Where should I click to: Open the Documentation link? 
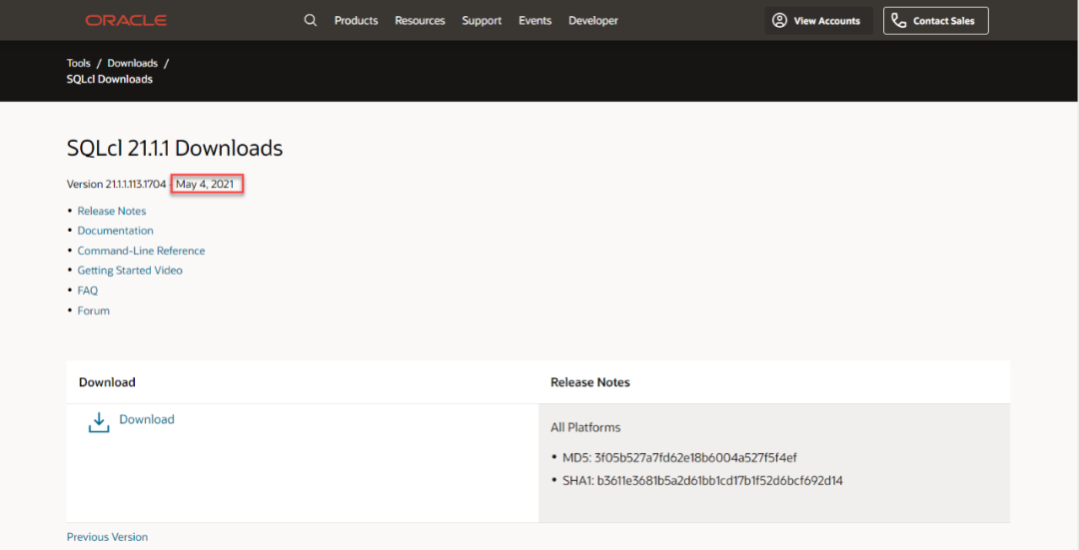[x=116, y=231]
